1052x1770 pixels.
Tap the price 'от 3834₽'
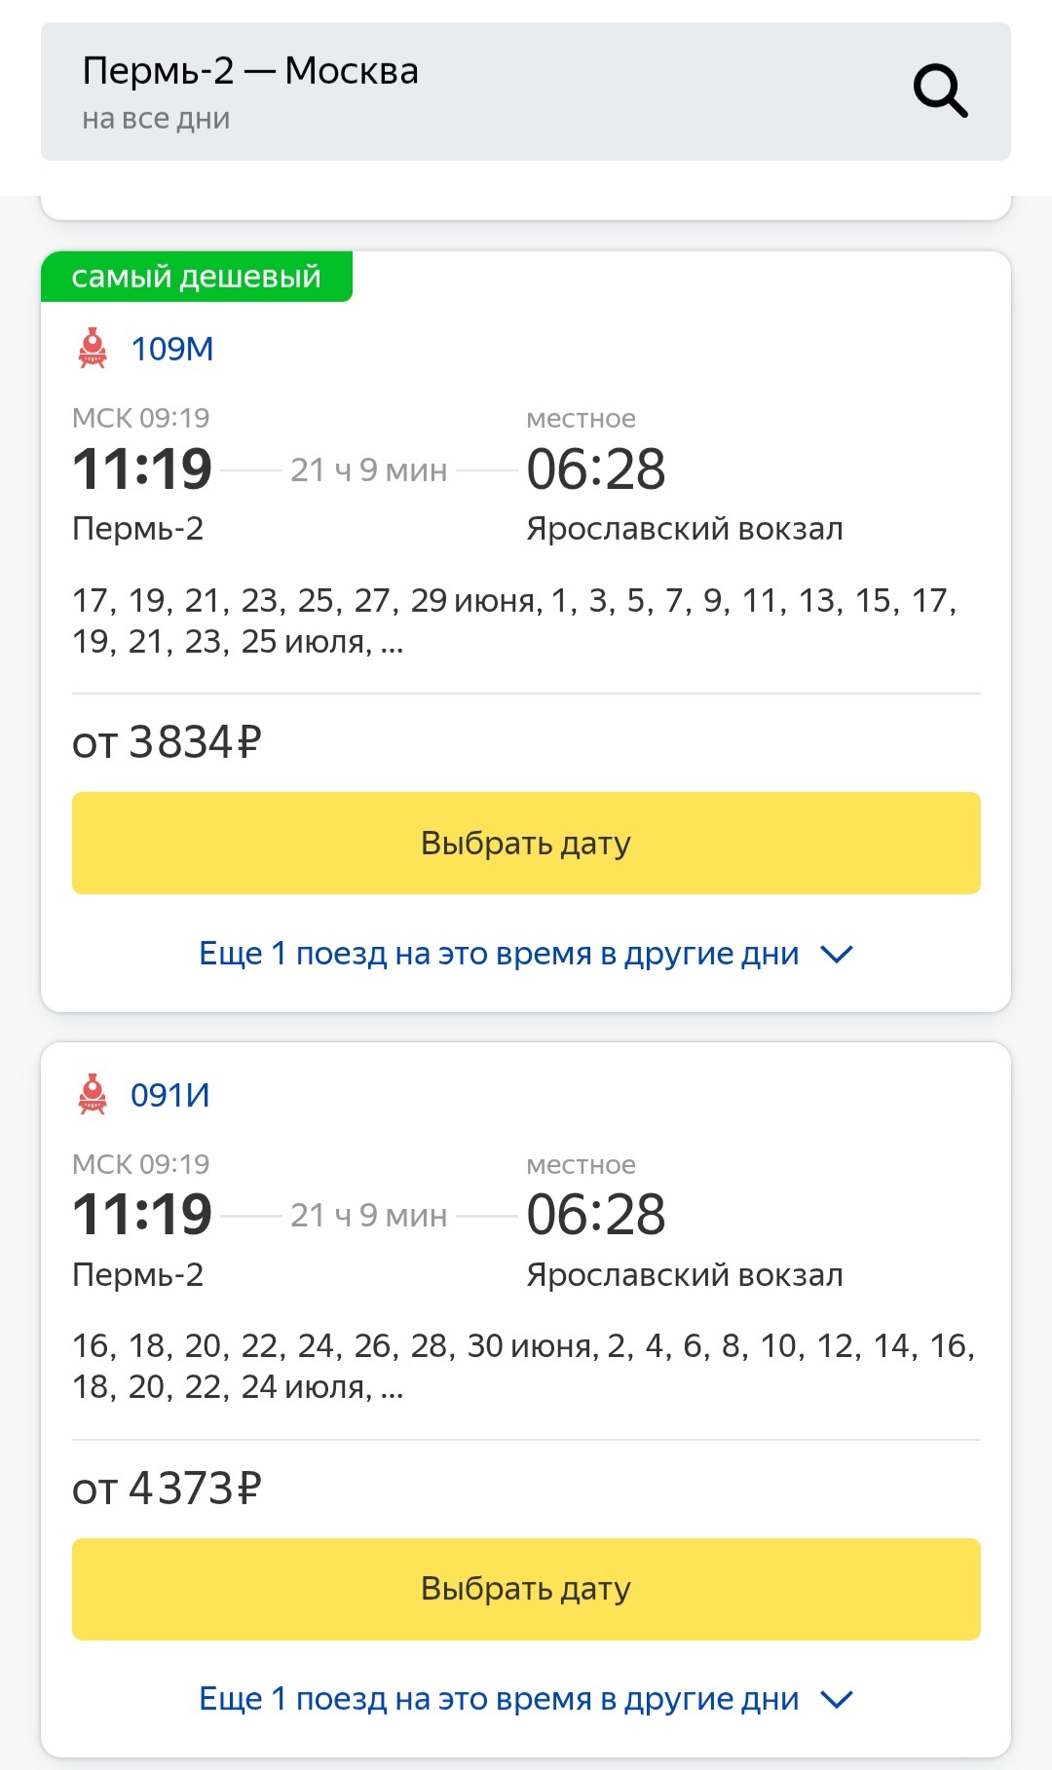[x=167, y=742]
